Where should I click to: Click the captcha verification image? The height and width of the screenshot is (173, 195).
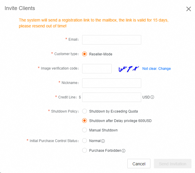(128, 69)
